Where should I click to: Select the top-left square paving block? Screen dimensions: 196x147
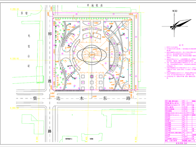click(x=83, y=76)
